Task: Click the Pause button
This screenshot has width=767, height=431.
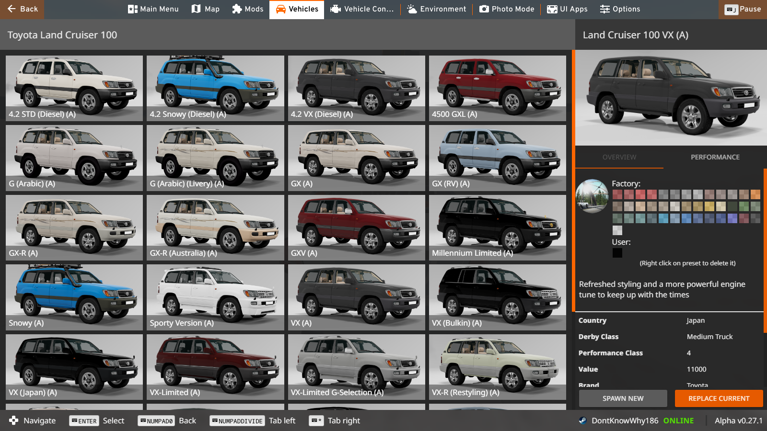Action: click(x=743, y=9)
